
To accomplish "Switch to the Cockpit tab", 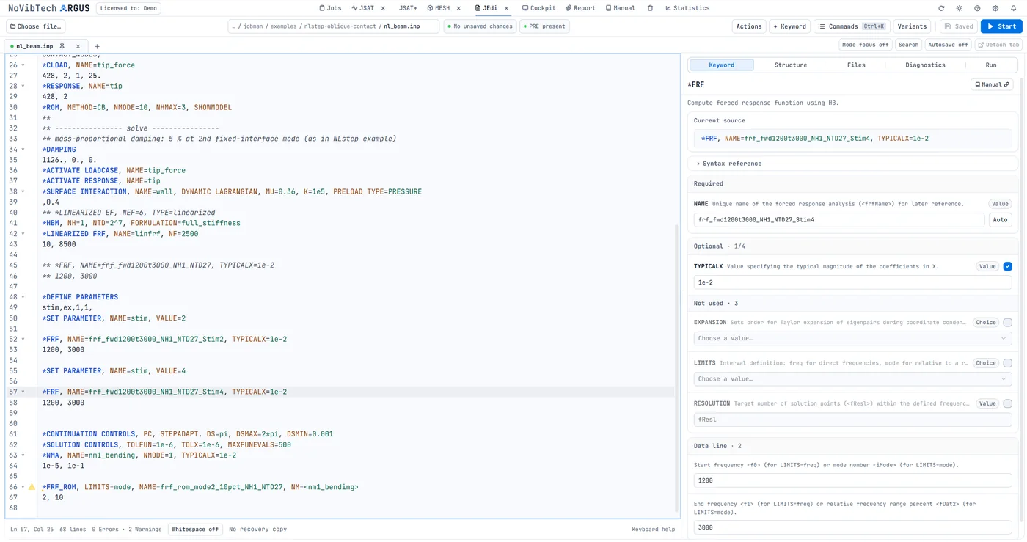I will click(538, 8).
